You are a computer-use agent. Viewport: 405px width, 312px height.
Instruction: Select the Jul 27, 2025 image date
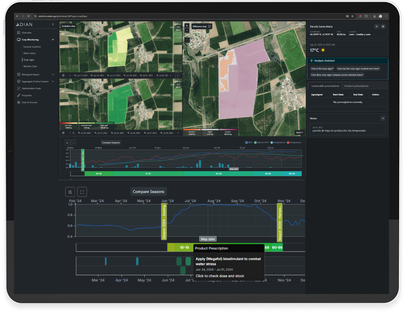[150, 133]
